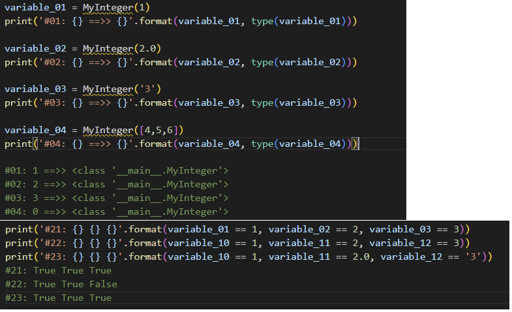The image size is (512, 312).
Task: Click the print keyword on the #02 line
Action: tap(18, 62)
